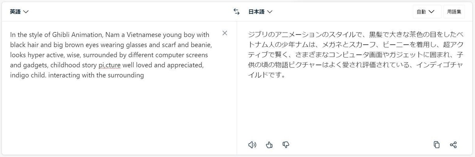Open the 英語 source language dropdown

(19, 11)
